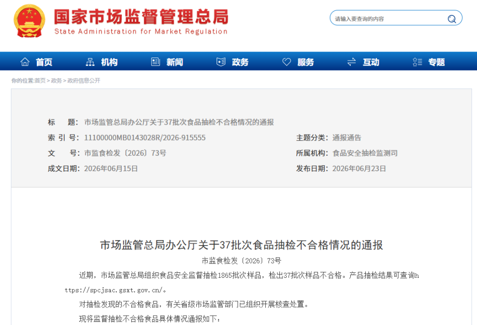Open the 服务 menu item
The image size is (477, 325).
point(306,62)
